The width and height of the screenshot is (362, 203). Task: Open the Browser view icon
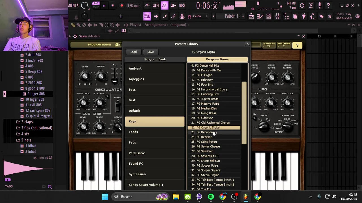tap(286, 16)
